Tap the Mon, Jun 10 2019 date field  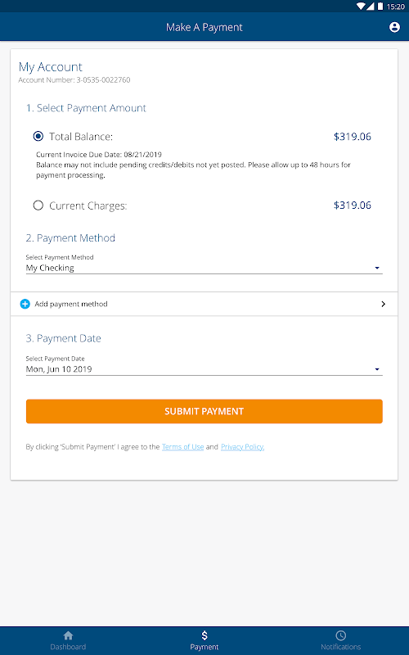204,369
